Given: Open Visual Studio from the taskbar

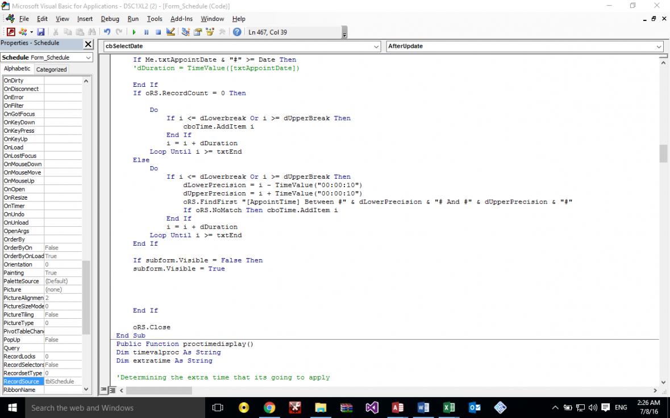Looking at the screenshot, I should click(x=372, y=408).
